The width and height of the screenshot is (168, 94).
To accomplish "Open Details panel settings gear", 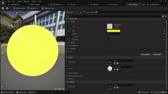I will 166,16.
